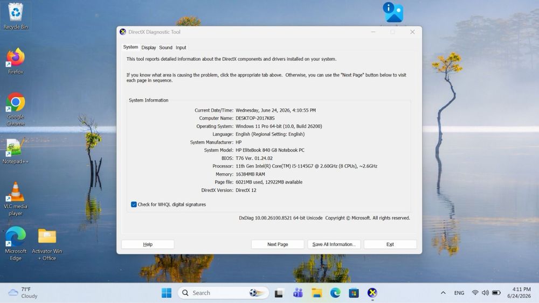Open the Wi-Fi network tray icon
This screenshot has height=303, width=539.
pos(475,293)
